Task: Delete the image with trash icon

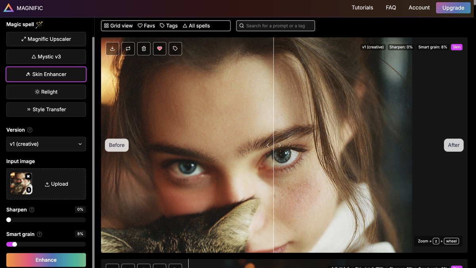Action: 144,48
